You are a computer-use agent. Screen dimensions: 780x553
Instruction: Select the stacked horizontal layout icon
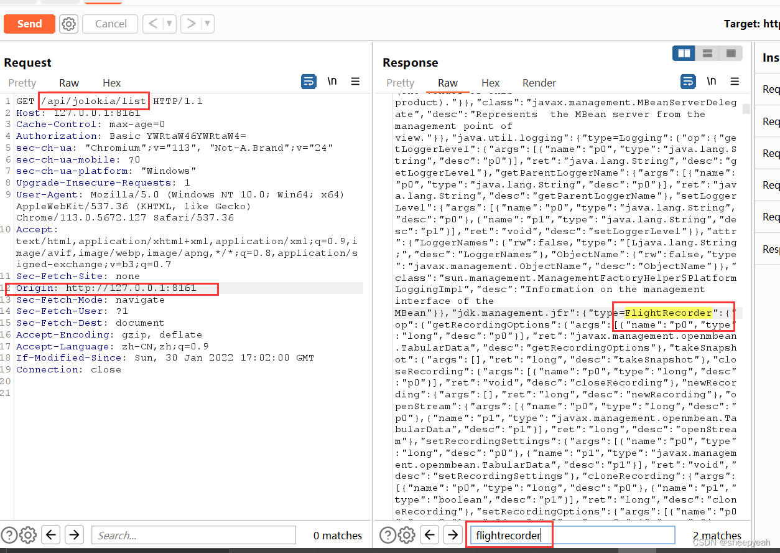point(707,53)
